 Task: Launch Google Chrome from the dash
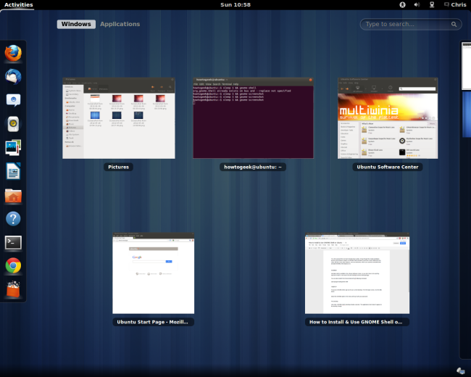click(13, 265)
